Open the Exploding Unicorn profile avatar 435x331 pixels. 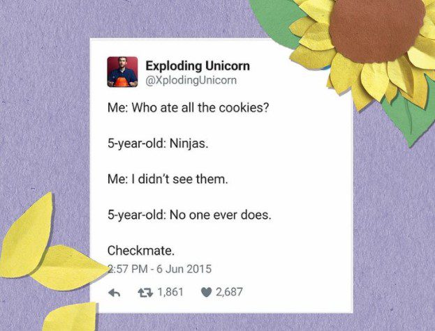point(122,72)
